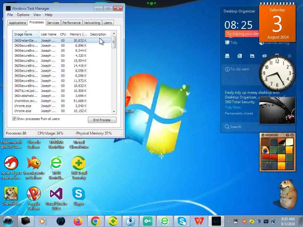Click the process list scroll-down arrow
This screenshot has height=227, width=303.
click(114, 111)
